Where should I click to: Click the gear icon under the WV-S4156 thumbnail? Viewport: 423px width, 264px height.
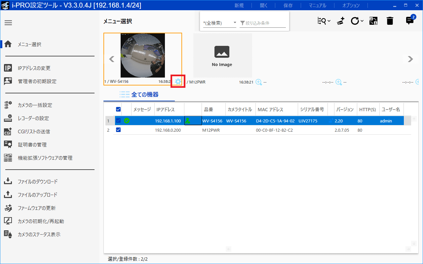(x=178, y=82)
